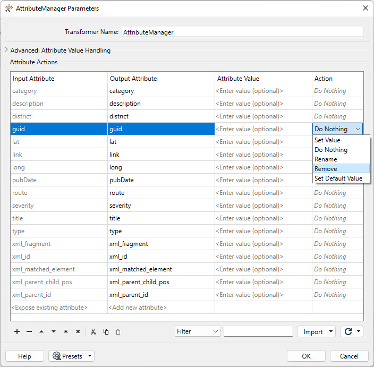
Task: Click long output attribute cell
Action: (161, 167)
